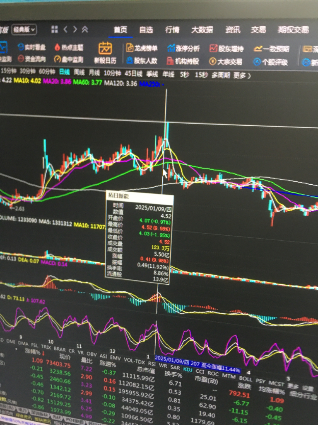Select the 10分钟 chart period
This screenshot has height=425, width=318.
pos(112,73)
